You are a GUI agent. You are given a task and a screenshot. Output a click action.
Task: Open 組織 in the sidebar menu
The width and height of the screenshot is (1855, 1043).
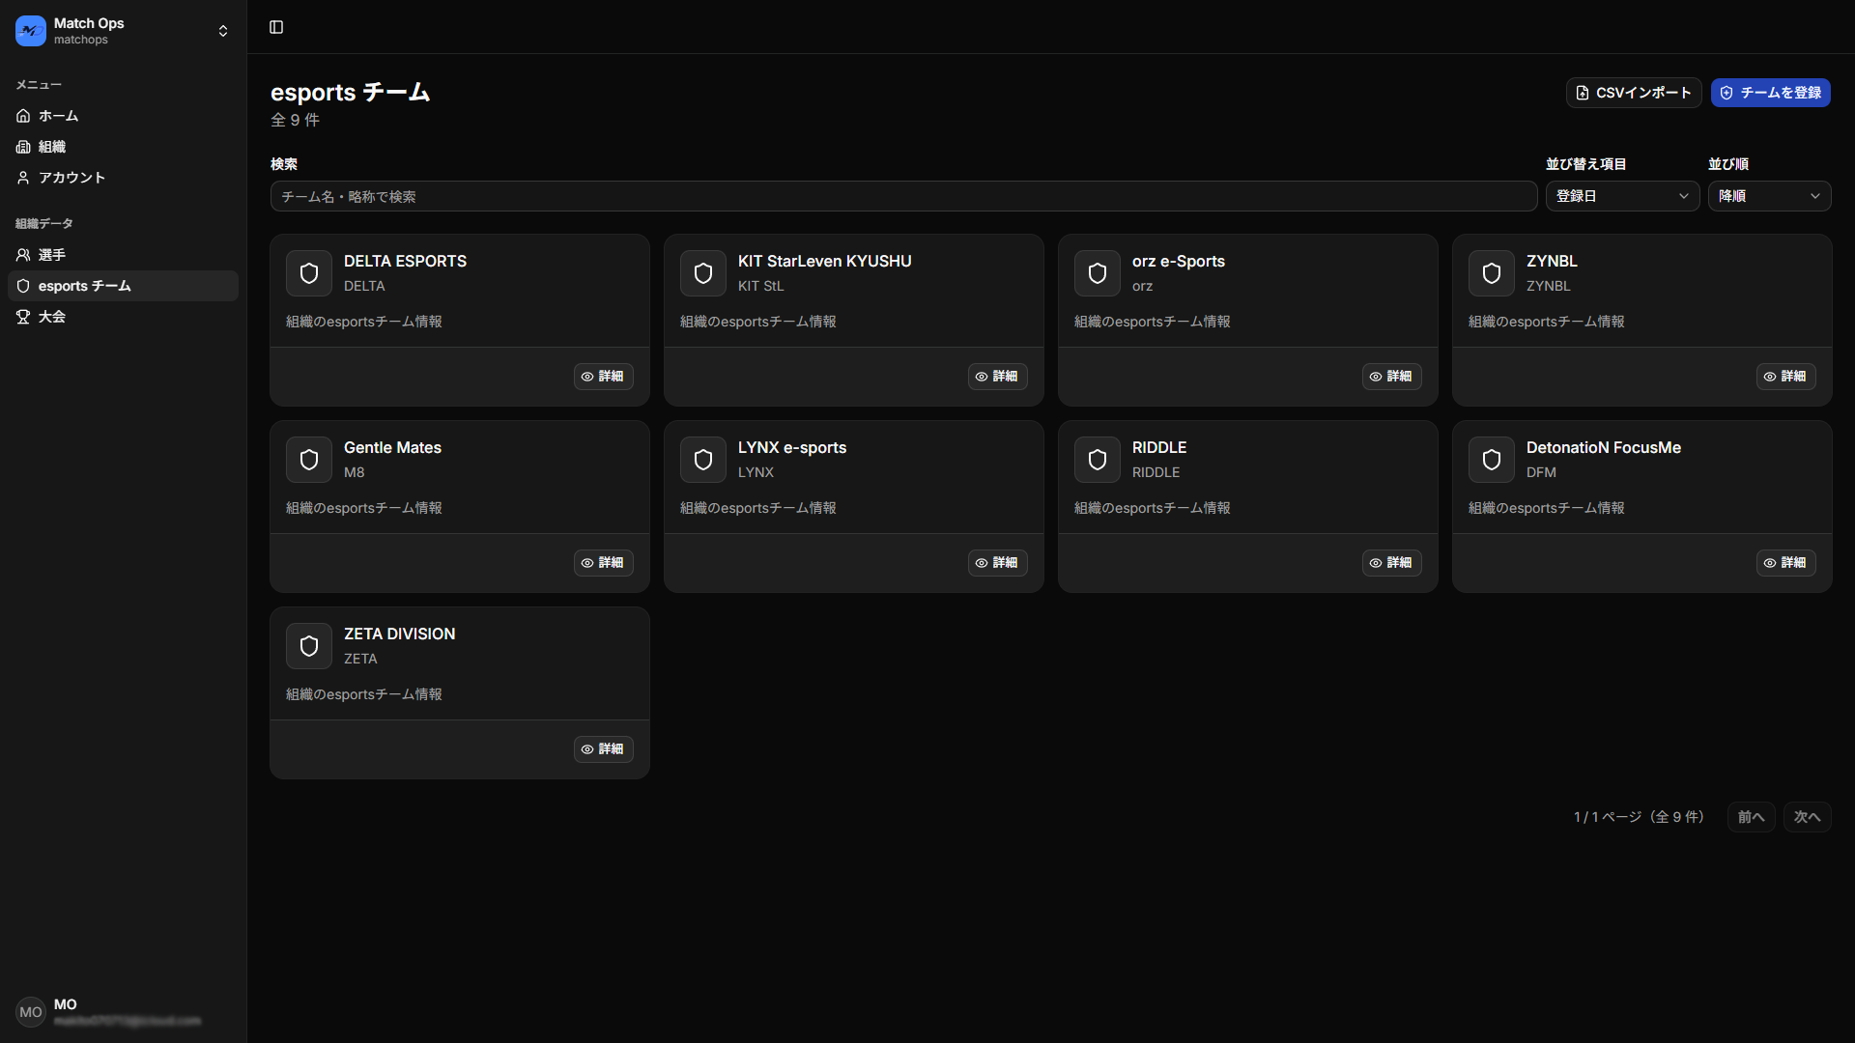(x=123, y=147)
